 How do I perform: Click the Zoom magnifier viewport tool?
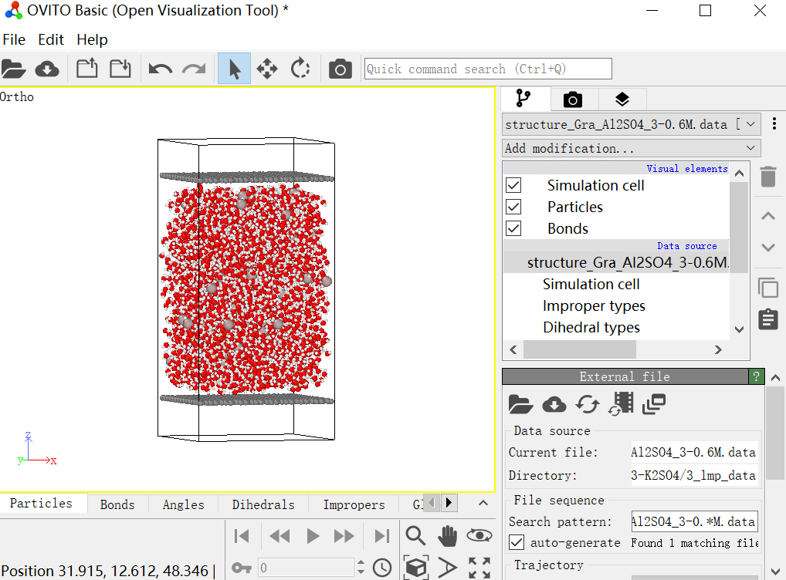coord(415,536)
